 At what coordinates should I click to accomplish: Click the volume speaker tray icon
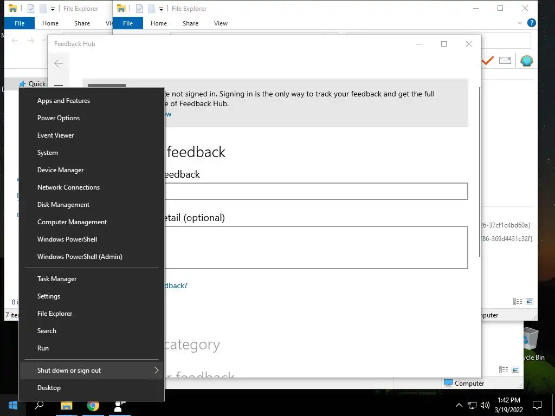[485, 405]
